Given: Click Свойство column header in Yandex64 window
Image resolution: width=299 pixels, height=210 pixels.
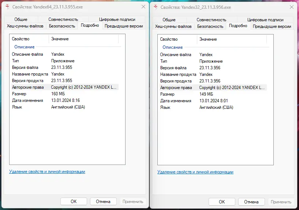Looking at the screenshot, I should click(20, 39).
